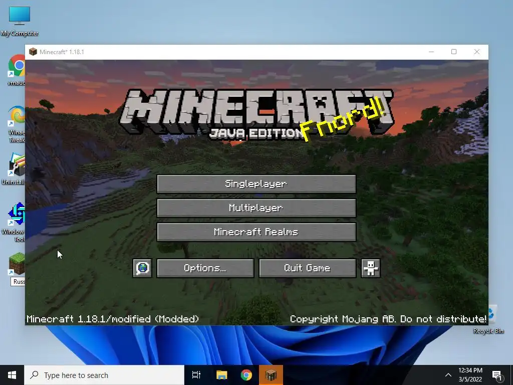Screen dimensions: 513x385
Task: Select the Winaero Tweaker desktop shortcut
Action: (x=17, y=124)
